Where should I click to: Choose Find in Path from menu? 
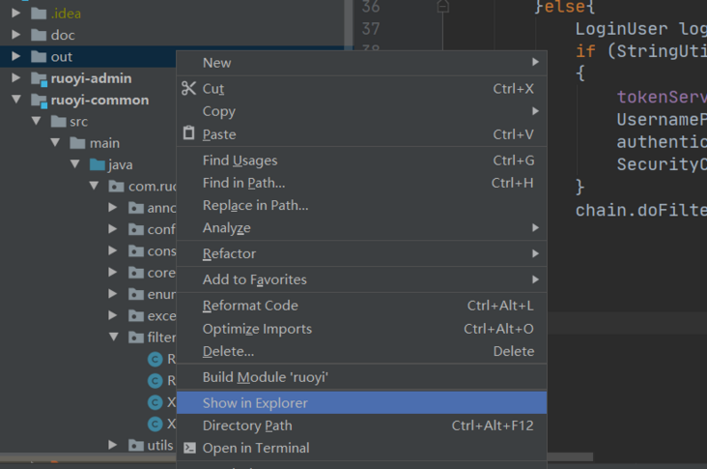tap(243, 183)
